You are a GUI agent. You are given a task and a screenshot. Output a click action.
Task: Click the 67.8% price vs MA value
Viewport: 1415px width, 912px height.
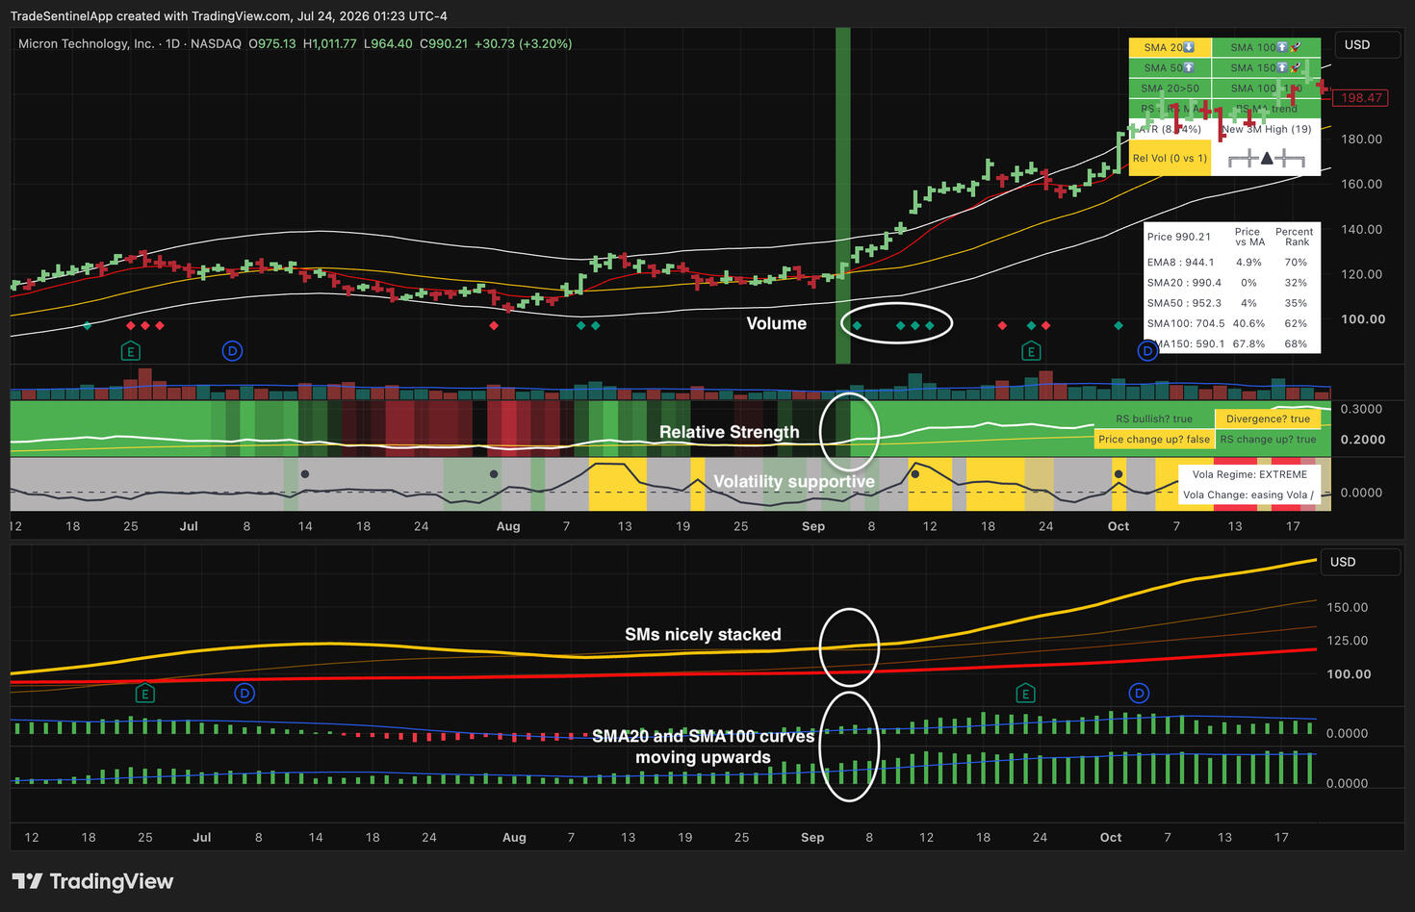pyautogui.click(x=1248, y=343)
